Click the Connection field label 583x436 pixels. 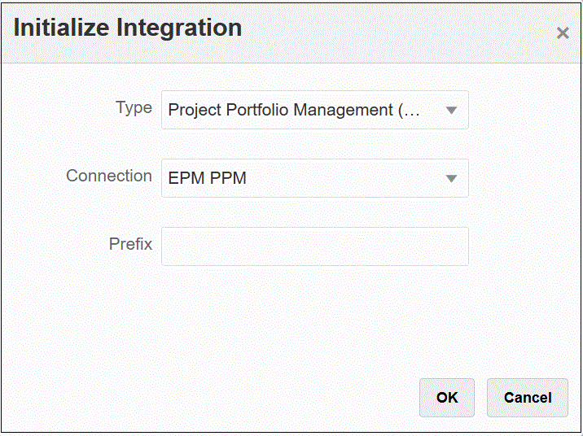(x=109, y=177)
